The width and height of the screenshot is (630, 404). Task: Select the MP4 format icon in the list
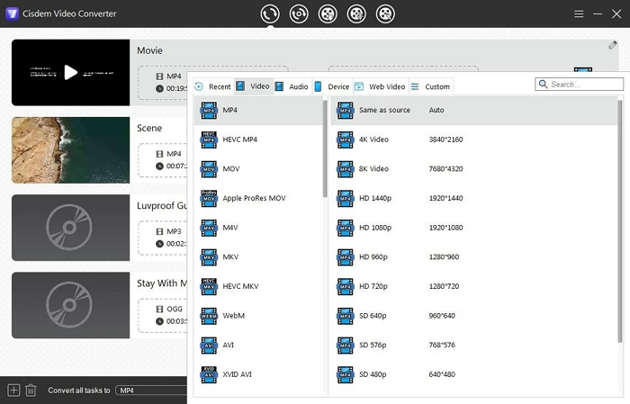click(x=209, y=110)
